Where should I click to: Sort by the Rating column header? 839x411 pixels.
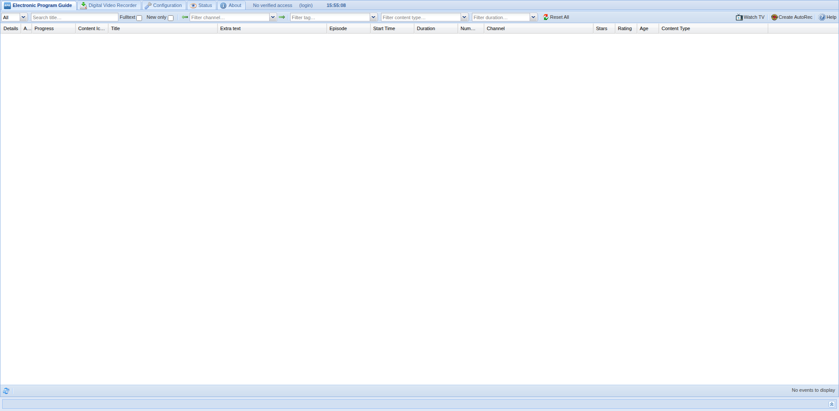click(626, 28)
